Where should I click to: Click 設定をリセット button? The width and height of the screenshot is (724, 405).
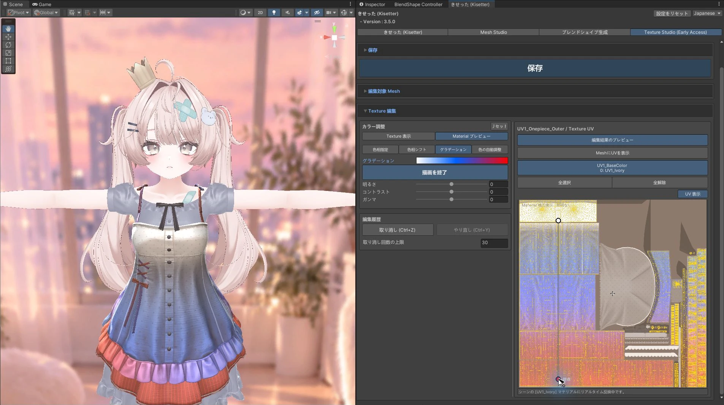[672, 13]
